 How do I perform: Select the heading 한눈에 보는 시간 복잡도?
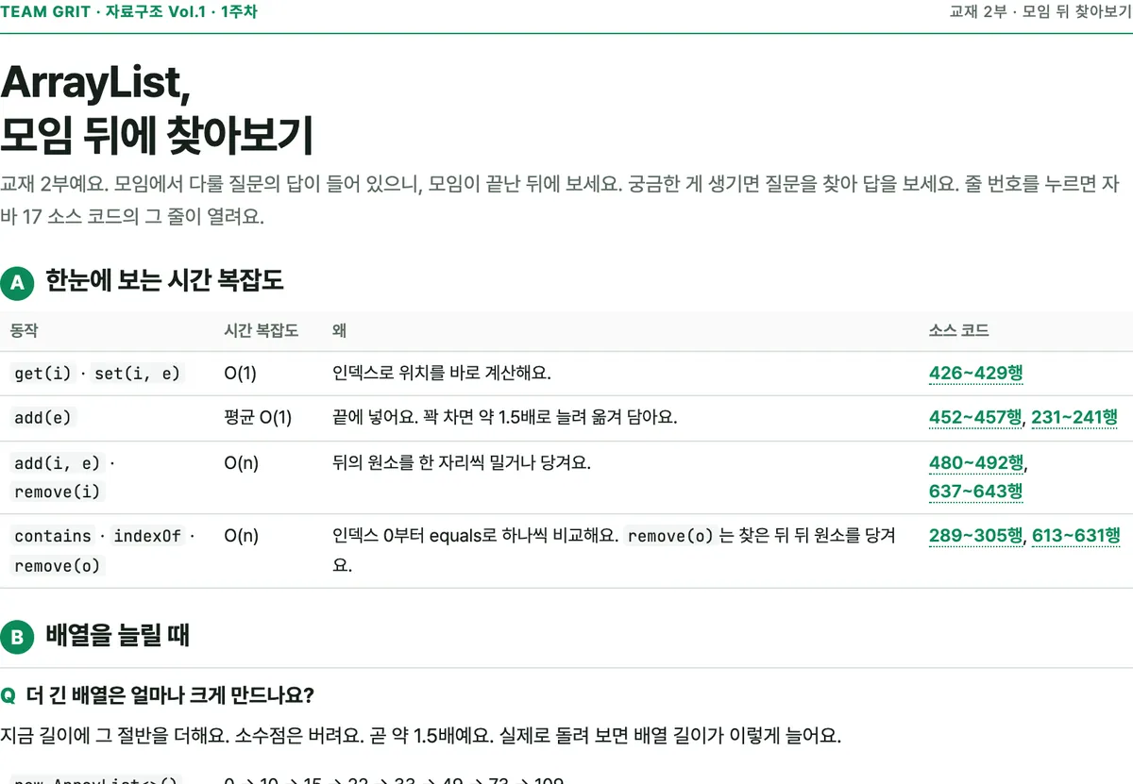[164, 280]
